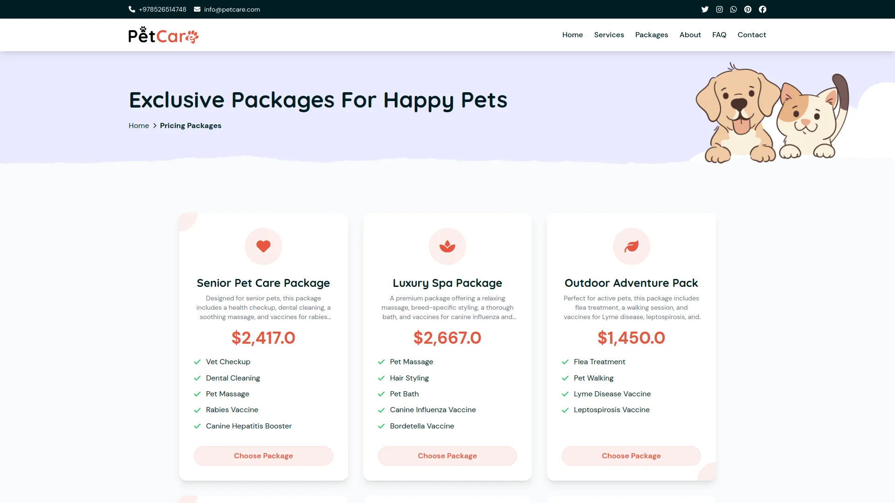Click the email envelope icon

(197, 9)
